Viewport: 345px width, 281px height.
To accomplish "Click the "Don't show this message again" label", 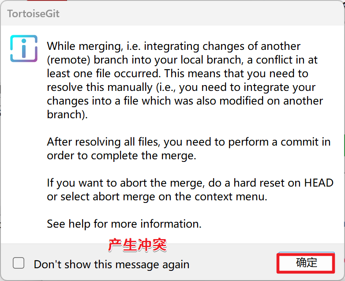I will tap(111, 264).
